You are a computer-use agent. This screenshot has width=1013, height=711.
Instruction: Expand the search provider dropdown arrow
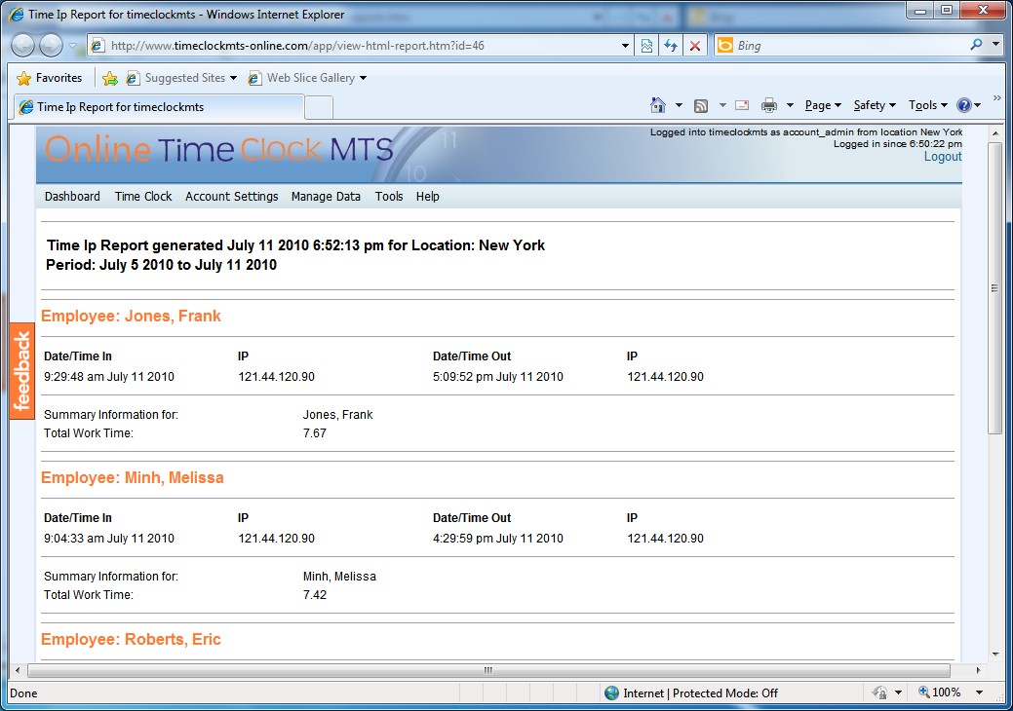[995, 45]
